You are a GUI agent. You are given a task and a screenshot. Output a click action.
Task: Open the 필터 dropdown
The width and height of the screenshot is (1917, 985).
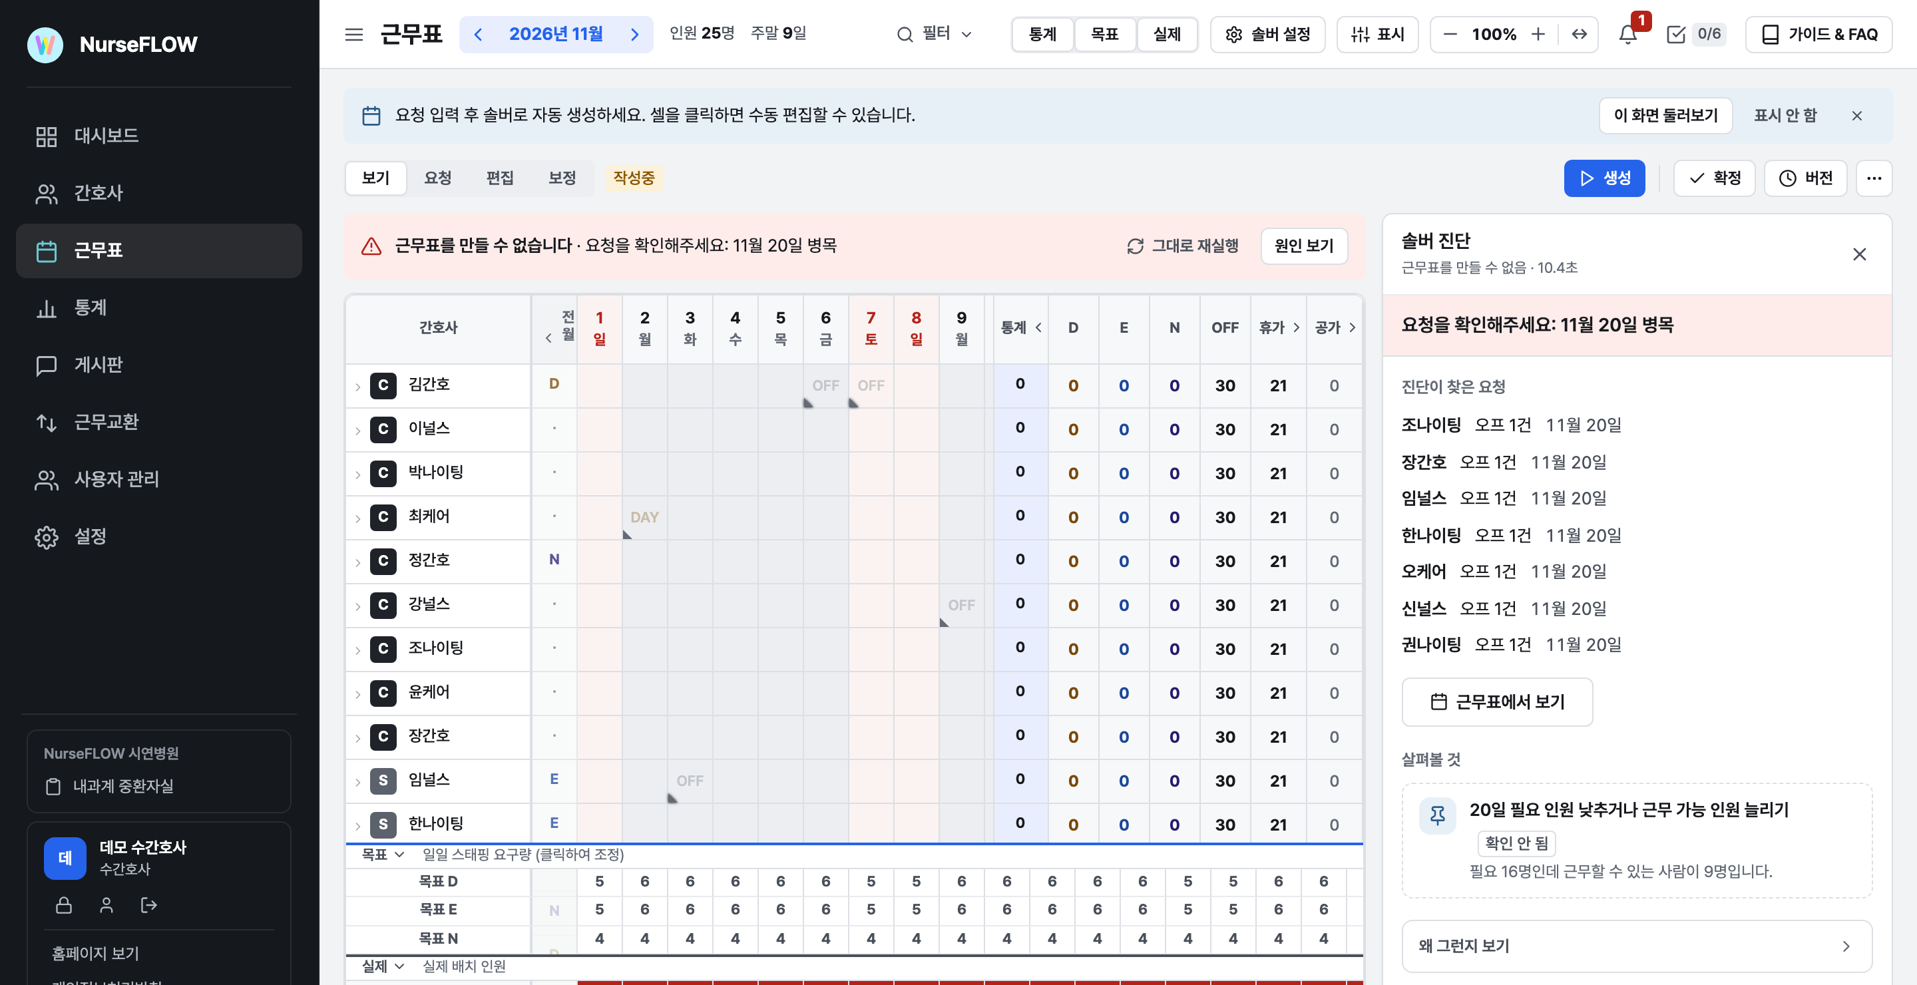935,34
